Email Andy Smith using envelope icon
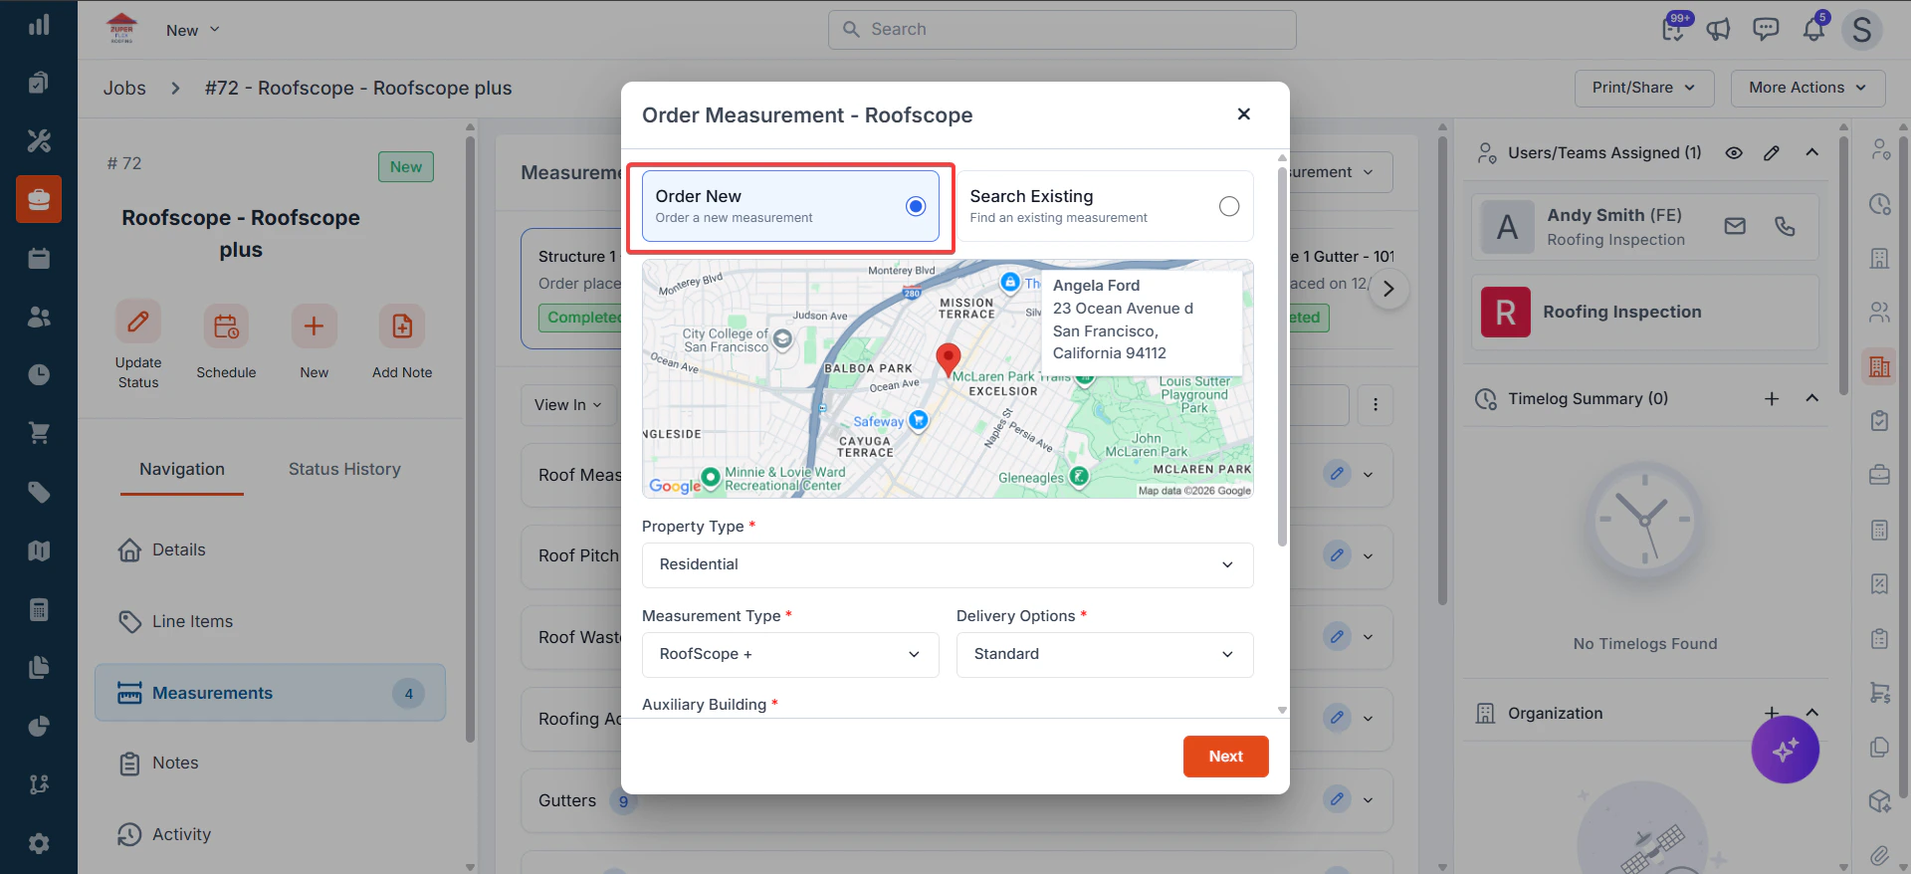 [x=1735, y=226]
